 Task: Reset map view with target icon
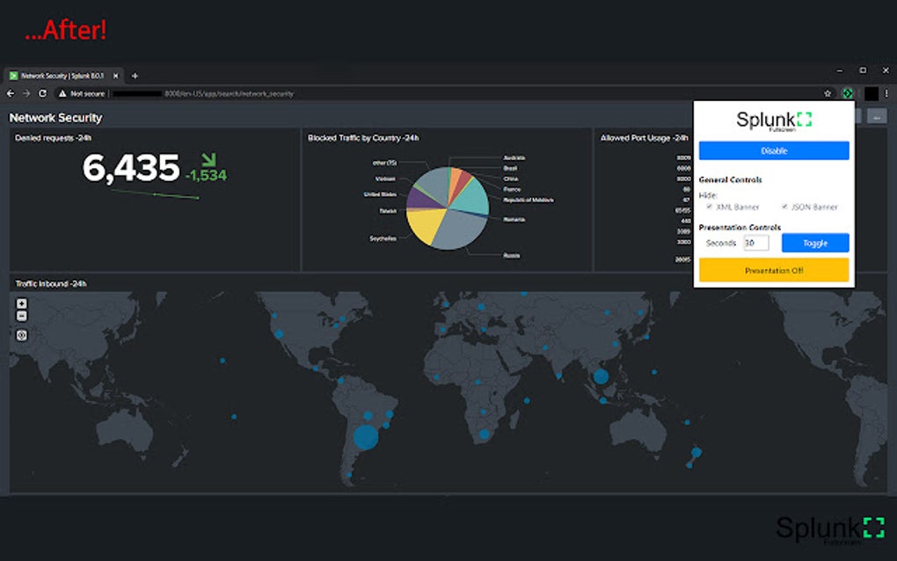[x=22, y=335]
